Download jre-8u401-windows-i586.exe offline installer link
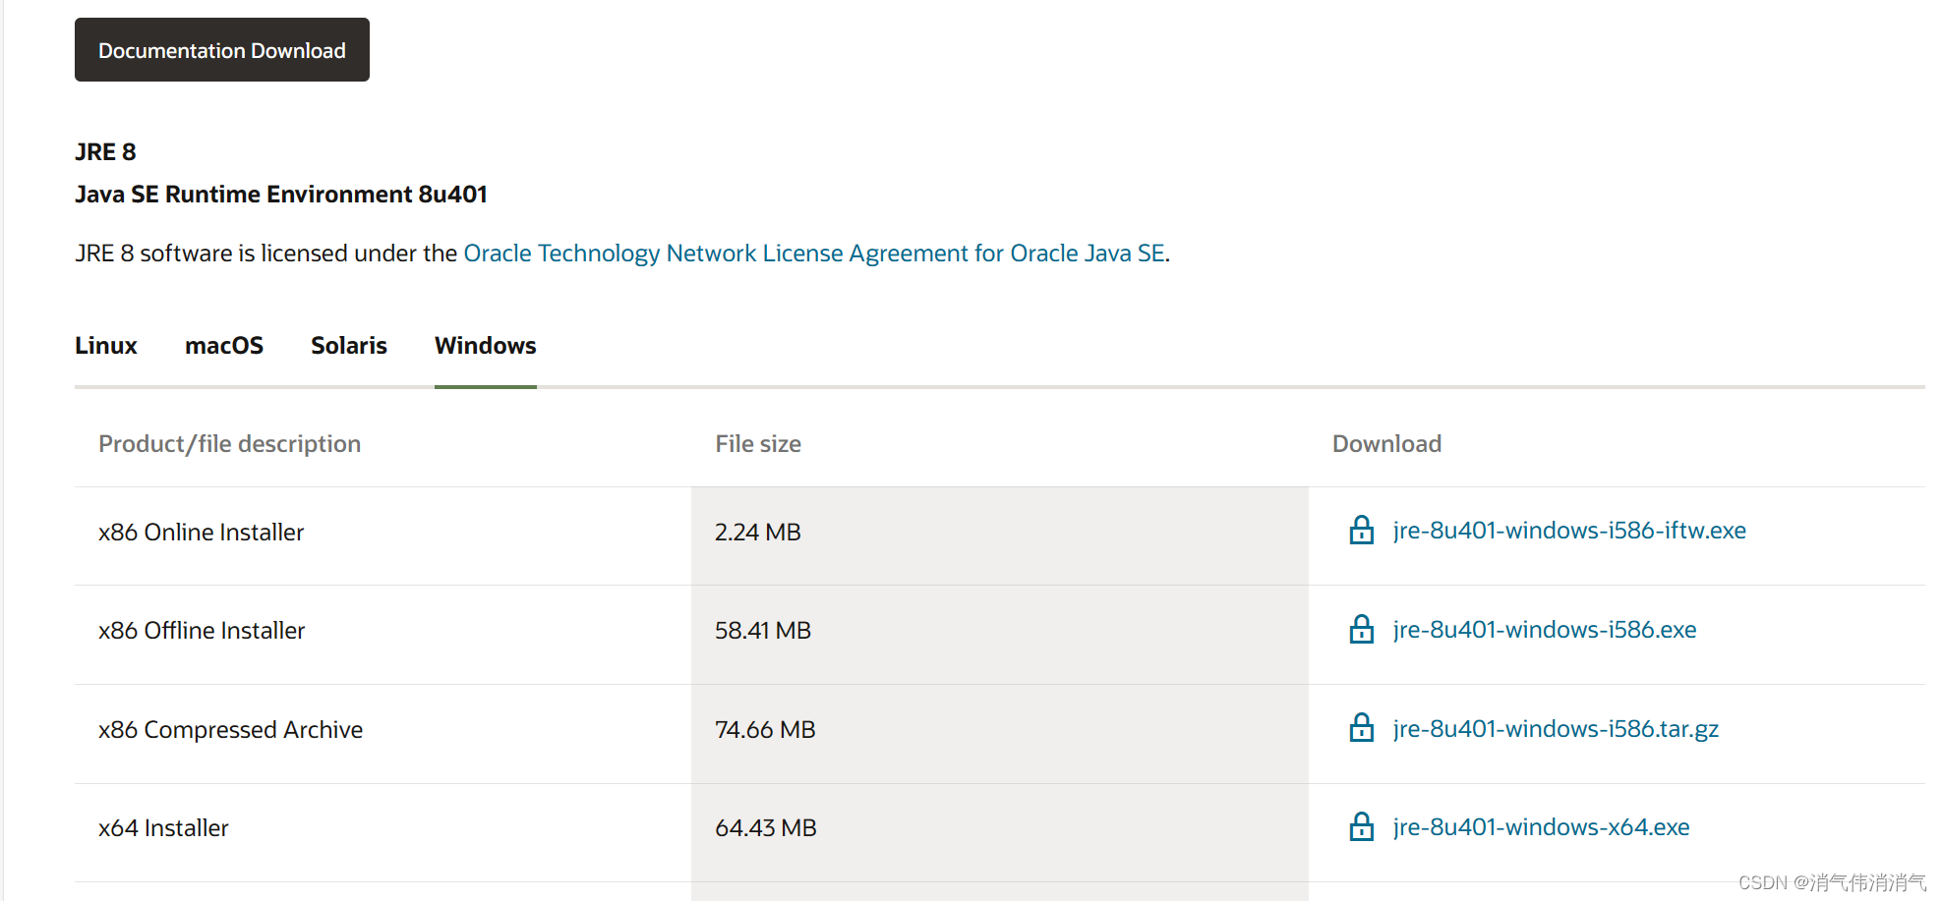The height and width of the screenshot is (901, 1942). coord(1545,630)
